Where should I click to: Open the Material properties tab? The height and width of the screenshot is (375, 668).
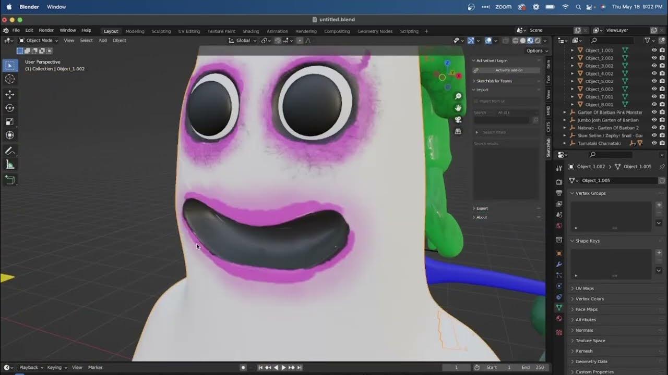[559, 319]
